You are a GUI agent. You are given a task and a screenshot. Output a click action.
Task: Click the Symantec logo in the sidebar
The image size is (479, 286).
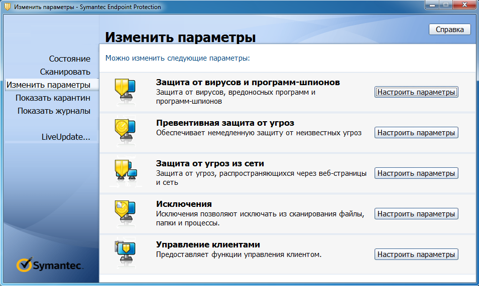(50, 264)
